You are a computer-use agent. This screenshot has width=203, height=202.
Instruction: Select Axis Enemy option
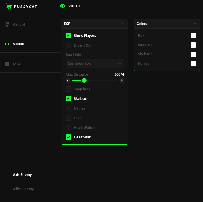tap(22, 175)
